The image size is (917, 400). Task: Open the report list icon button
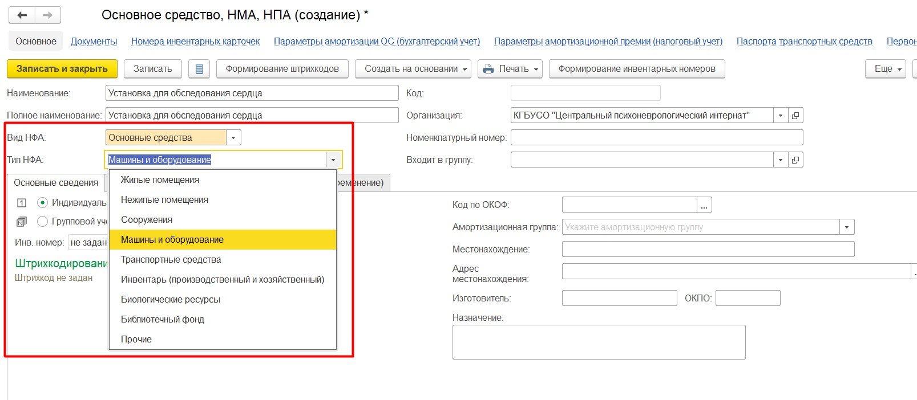click(x=199, y=69)
